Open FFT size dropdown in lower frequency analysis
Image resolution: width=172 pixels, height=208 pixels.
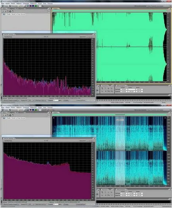pyautogui.click(x=31, y=204)
